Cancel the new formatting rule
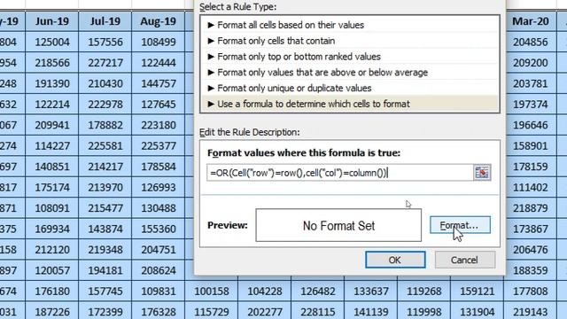This screenshot has width=567, height=319. [465, 260]
